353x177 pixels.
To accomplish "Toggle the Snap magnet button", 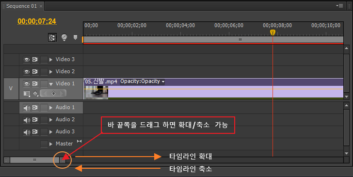I will click(52, 37).
